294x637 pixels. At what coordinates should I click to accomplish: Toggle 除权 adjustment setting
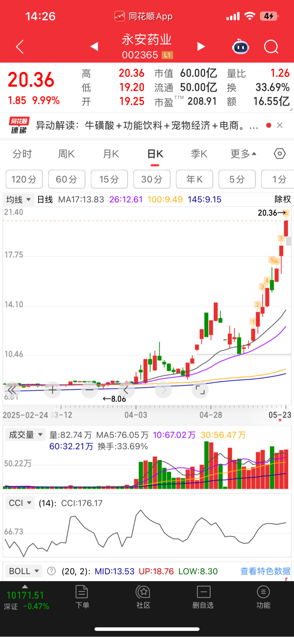click(283, 200)
